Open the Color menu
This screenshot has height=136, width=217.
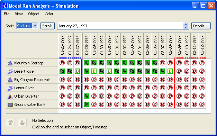coord(49,14)
